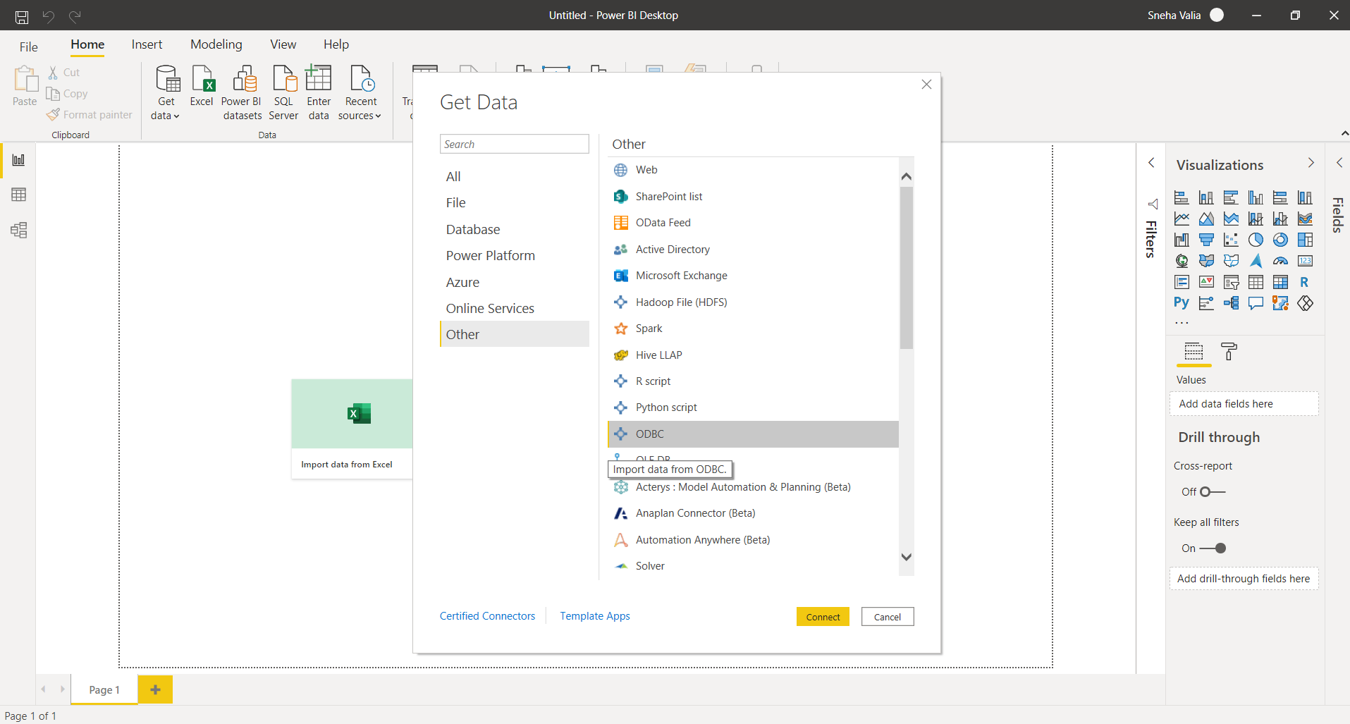Image resolution: width=1350 pixels, height=724 pixels.
Task: Close the Get Data dialog
Action: coord(926,85)
